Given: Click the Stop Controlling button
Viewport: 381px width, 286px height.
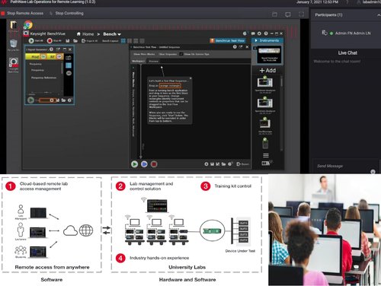Looking at the screenshot, I should tap(66, 13).
